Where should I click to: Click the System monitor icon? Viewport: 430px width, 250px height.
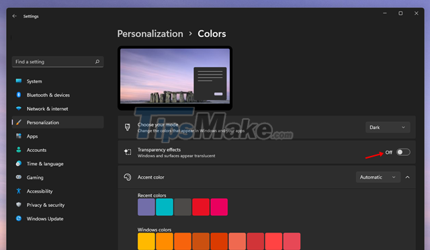pos(19,81)
